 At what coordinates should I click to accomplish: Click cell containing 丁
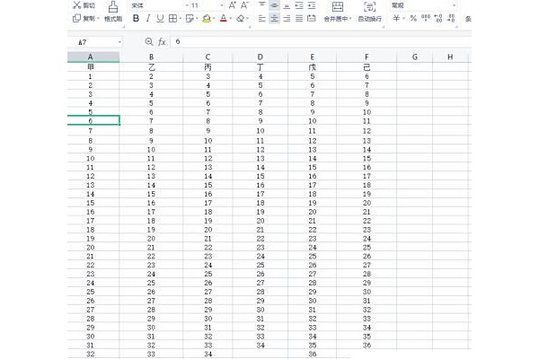[261, 67]
